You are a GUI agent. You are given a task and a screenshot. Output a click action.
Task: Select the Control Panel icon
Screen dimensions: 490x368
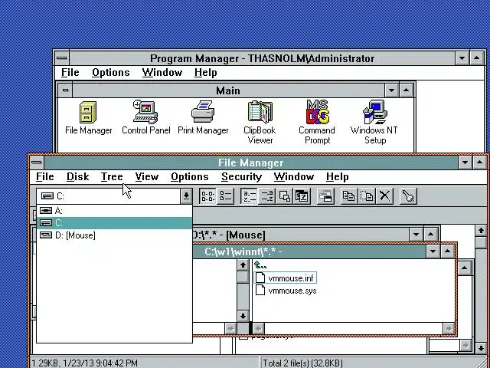tap(145, 112)
